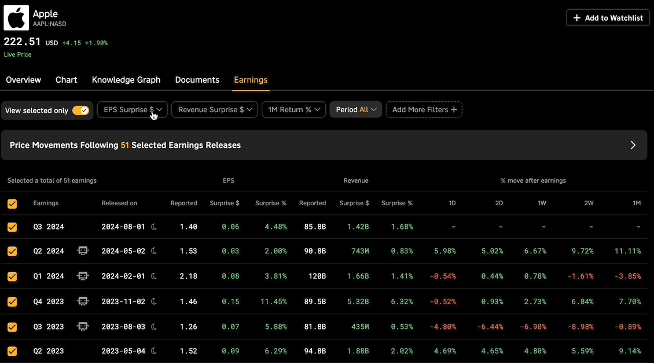Uncheck the select-all checkbox in table header
This screenshot has width=654, height=363.
tap(12, 203)
